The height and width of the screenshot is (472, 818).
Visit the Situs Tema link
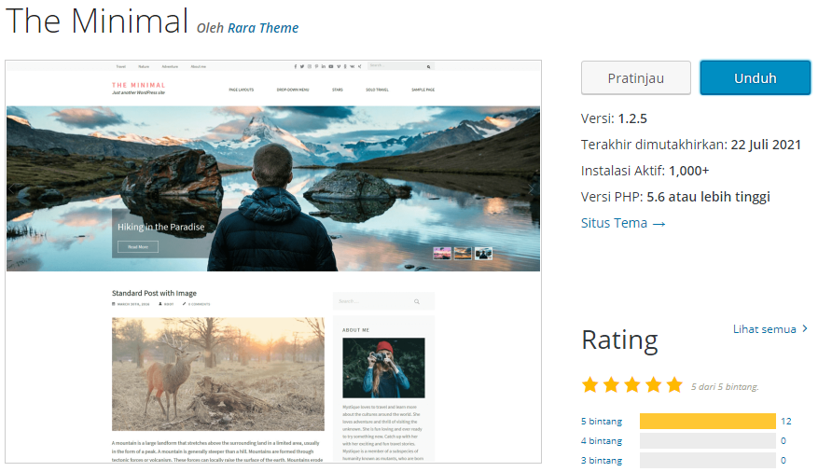pyautogui.click(x=623, y=223)
